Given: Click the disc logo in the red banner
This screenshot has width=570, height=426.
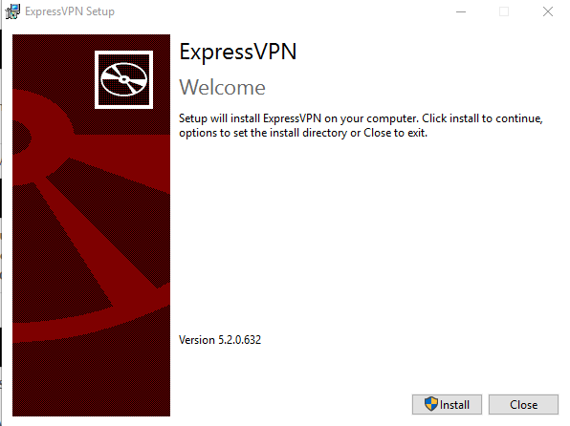Looking at the screenshot, I should (x=123, y=79).
